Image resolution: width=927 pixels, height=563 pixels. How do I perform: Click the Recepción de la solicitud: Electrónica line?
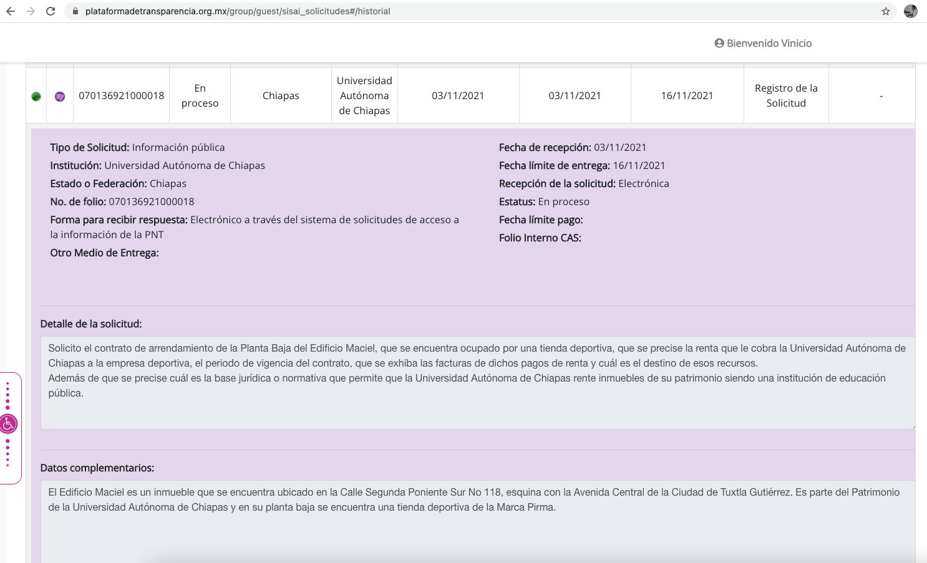584,183
